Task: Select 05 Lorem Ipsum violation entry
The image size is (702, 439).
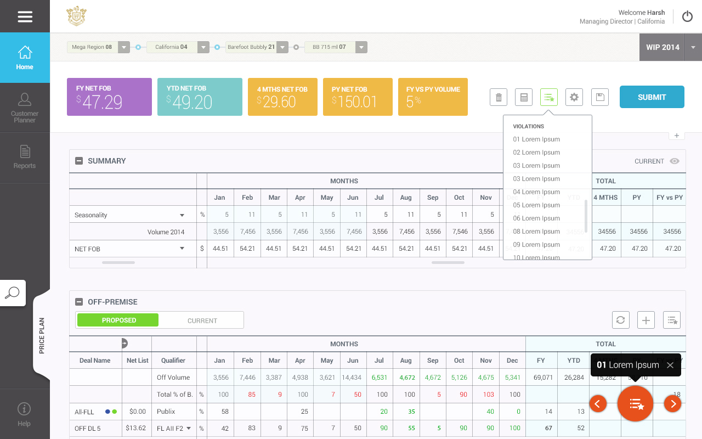Action: 536,205
